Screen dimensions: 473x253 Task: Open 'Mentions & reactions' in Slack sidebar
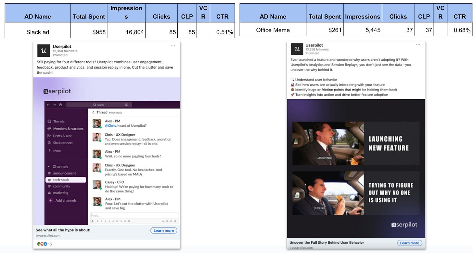click(x=65, y=129)
